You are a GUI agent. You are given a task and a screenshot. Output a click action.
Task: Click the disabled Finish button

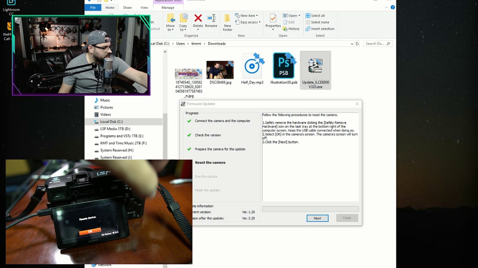click(347, 218)
